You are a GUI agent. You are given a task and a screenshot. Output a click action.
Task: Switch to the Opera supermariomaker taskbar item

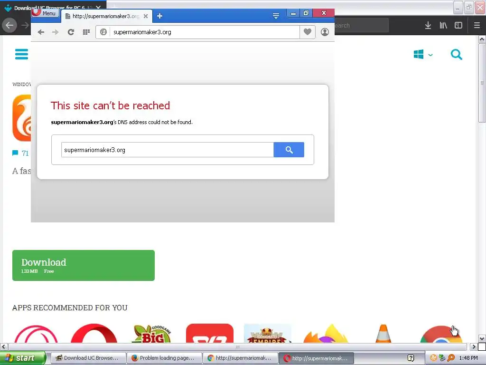(316, 358)
